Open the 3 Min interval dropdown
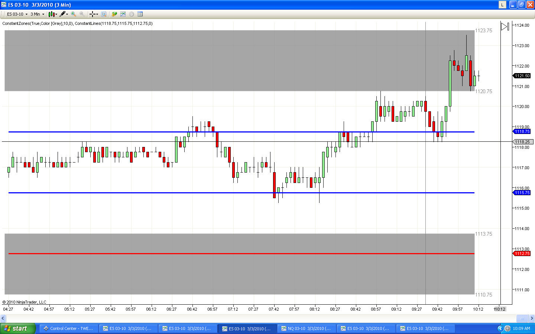Screen dimensions: 535x334 (38, 14)
